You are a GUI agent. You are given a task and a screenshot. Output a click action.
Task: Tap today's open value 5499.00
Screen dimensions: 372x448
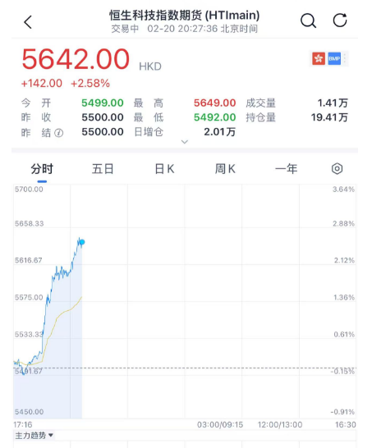point(103,103)
